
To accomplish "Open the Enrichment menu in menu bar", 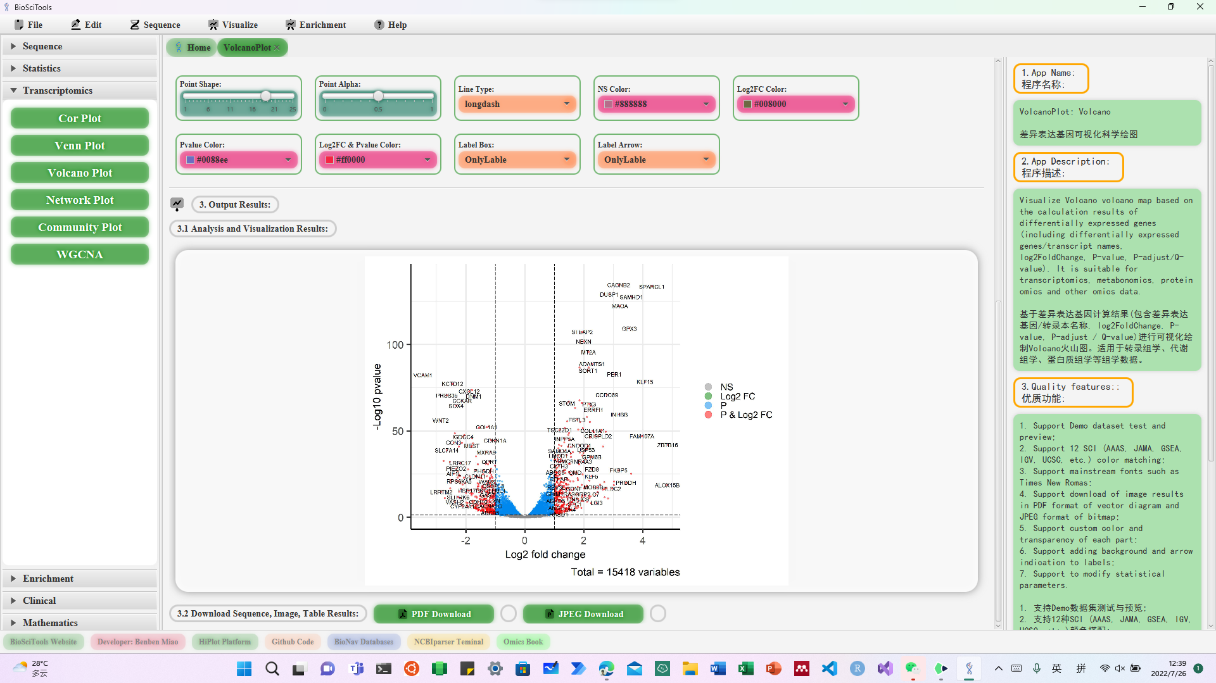I will 315,25.
